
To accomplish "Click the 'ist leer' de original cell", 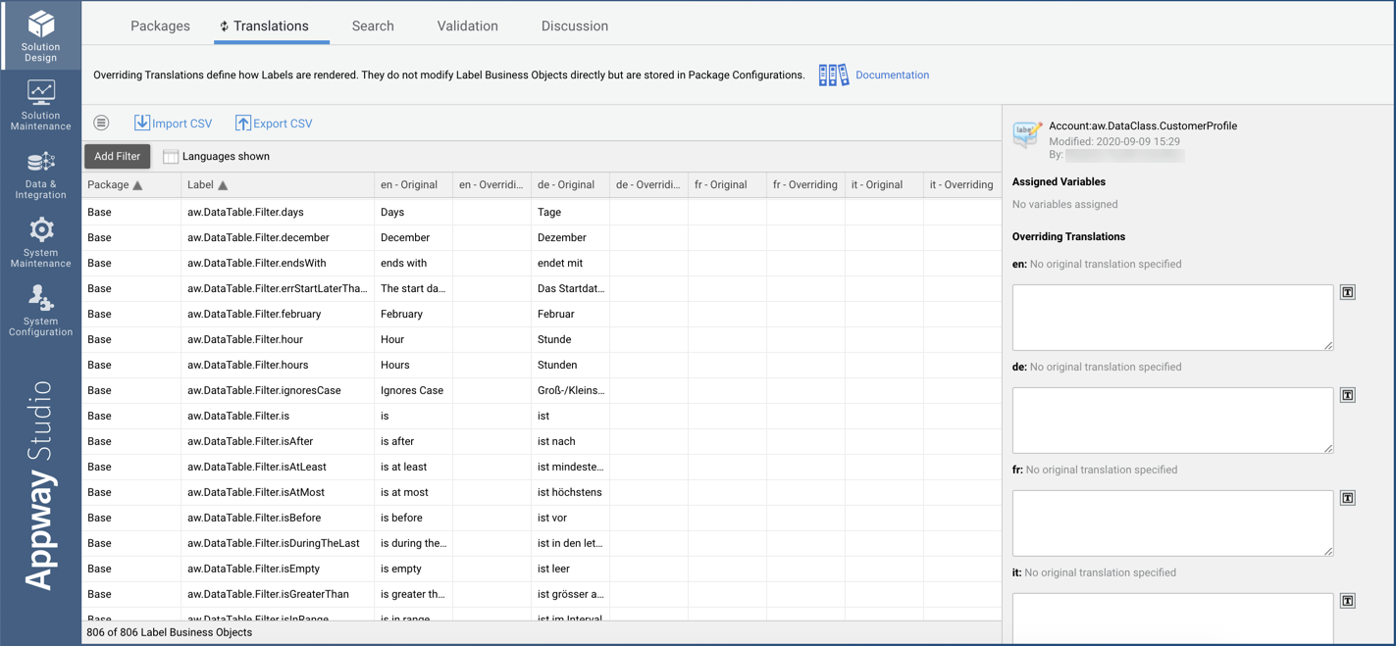I will point(570,569).
